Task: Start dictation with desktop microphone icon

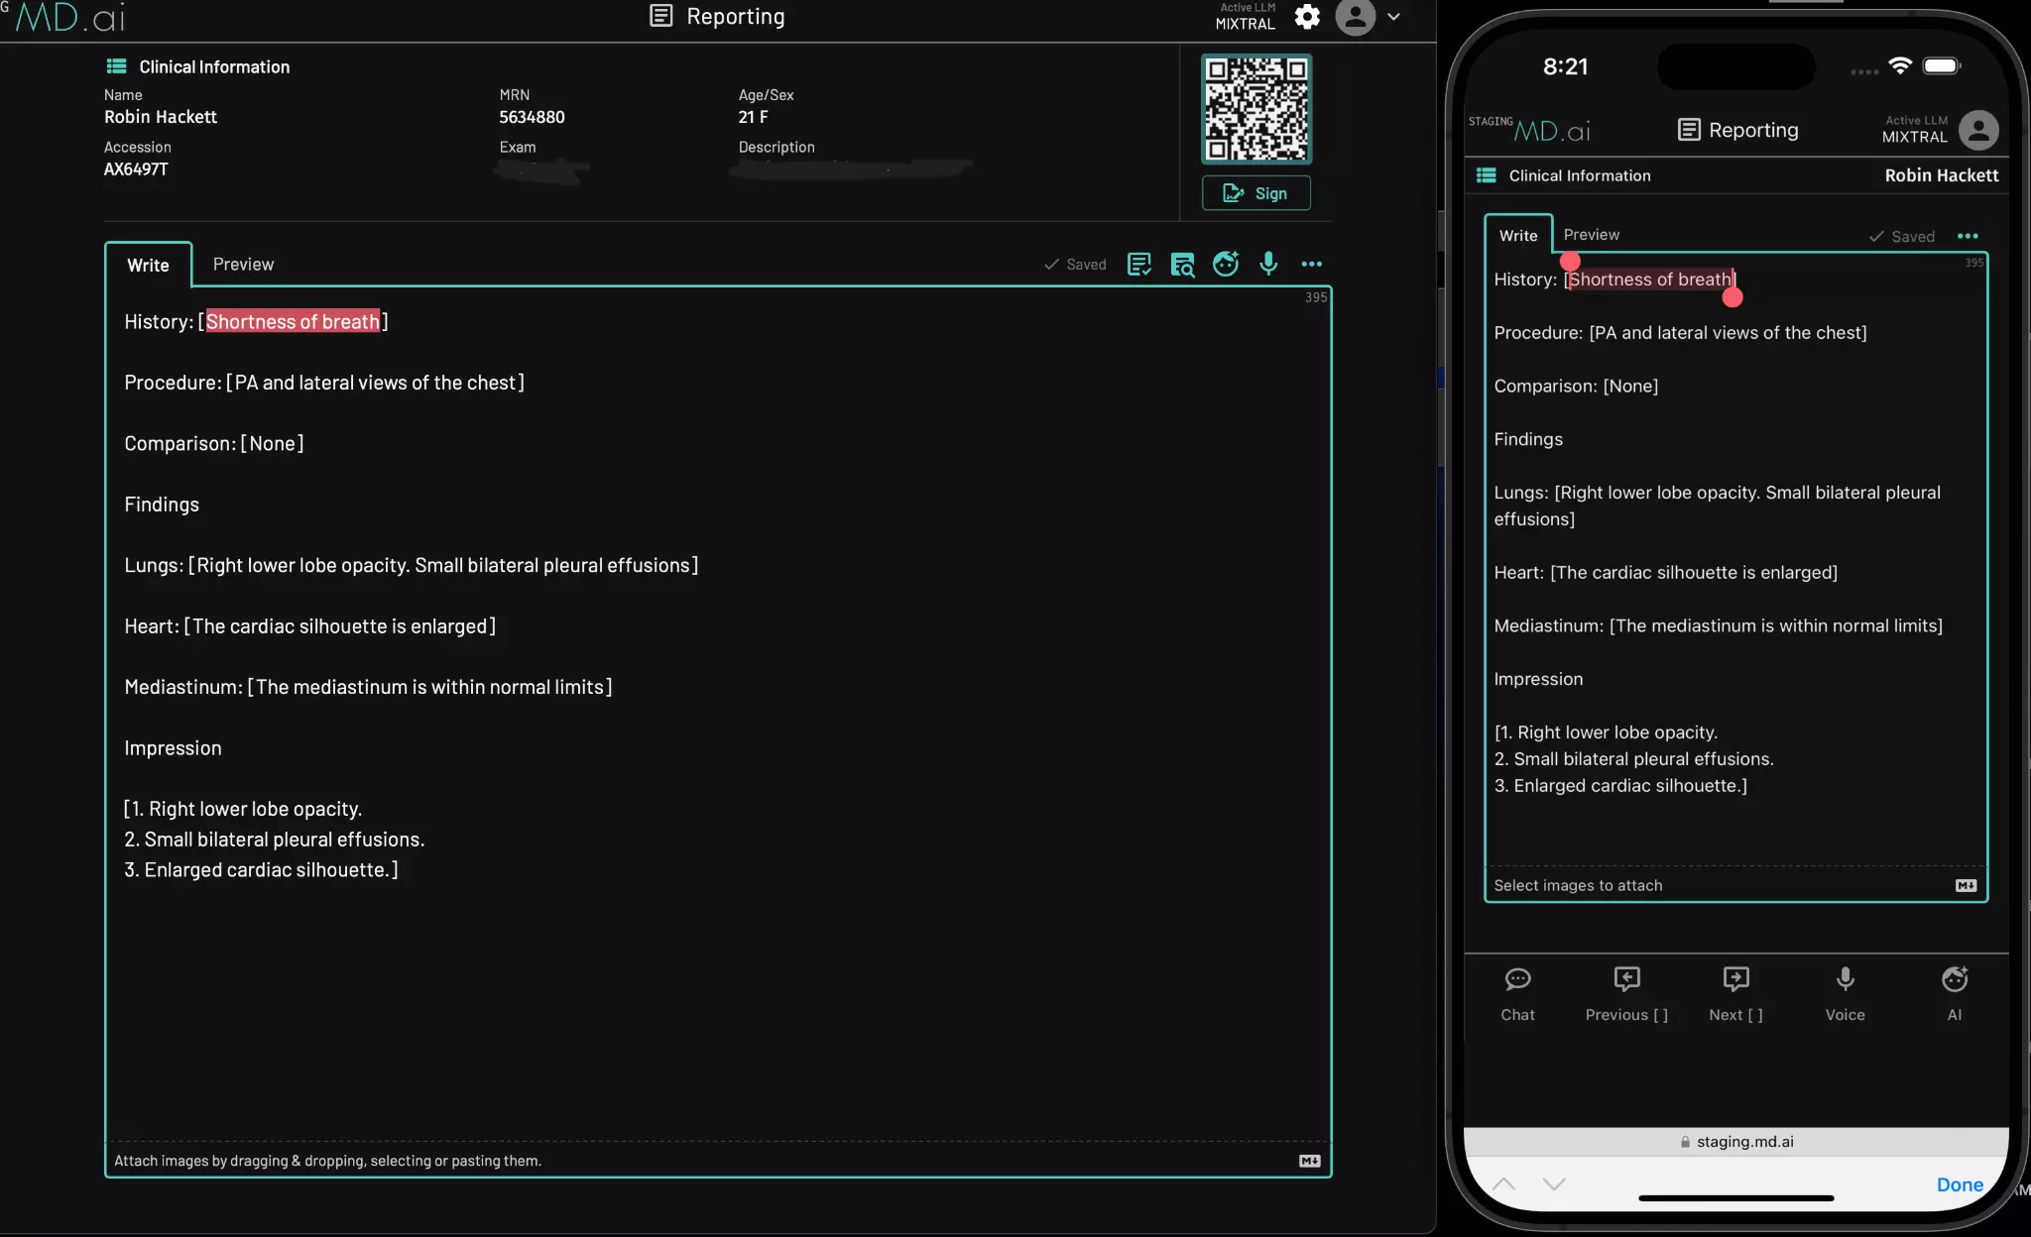Action: pyautogui.click(x=1268, y=263)
